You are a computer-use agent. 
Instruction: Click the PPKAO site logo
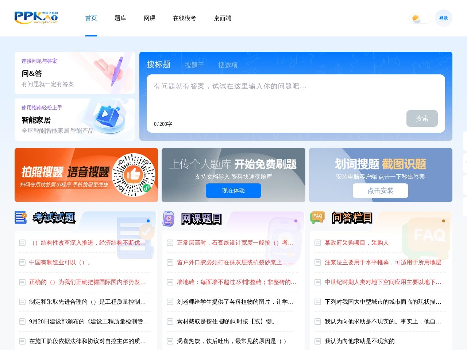point(36,17)
